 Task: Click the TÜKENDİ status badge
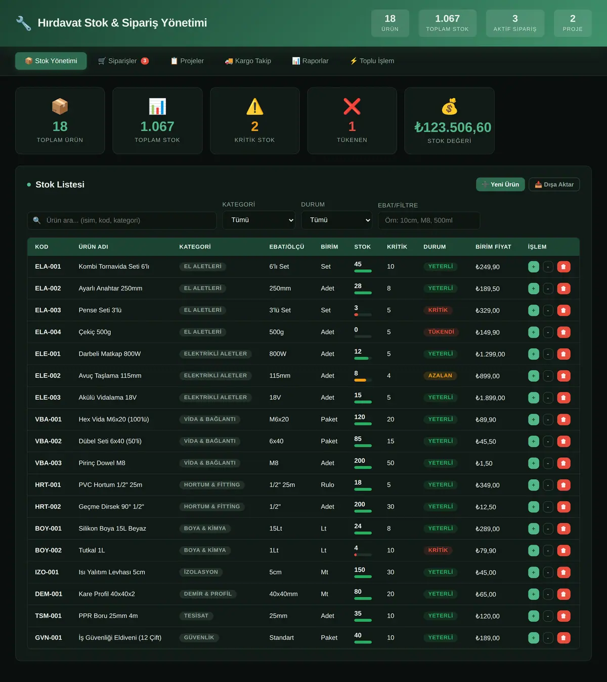click(441, 332)
